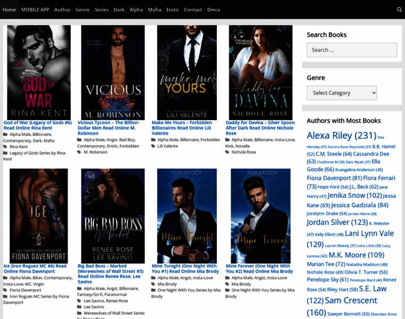Click God of War book cover

tap(39, 72)
